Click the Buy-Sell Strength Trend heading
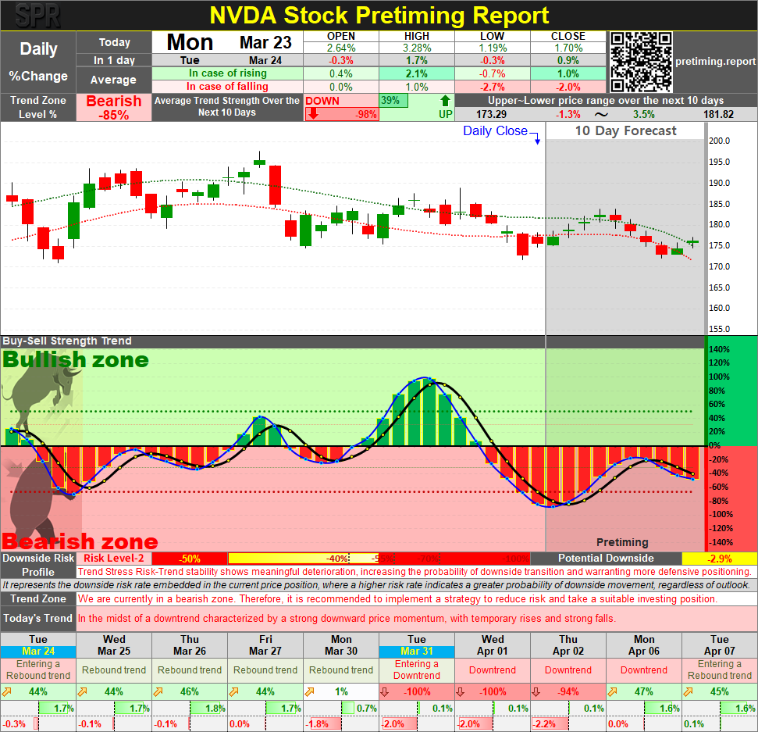Screen dimensions: 758x732 click(66, 341)
